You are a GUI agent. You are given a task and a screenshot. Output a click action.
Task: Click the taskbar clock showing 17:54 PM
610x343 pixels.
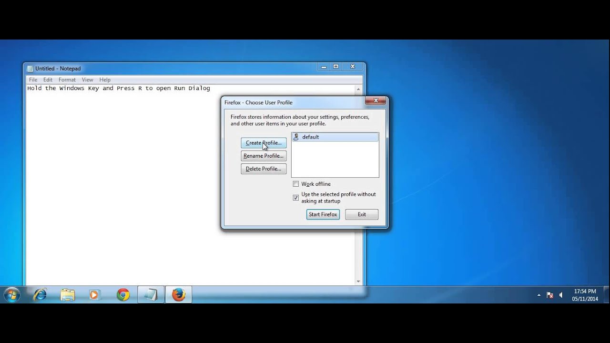pos(585,295)
